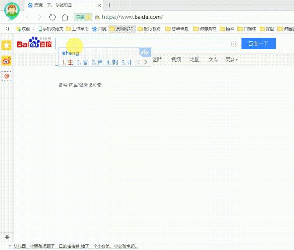Viewport: 294px width, 250px height.
Task: Open the 更多» tab menu
Action: (x=232, y=60)
